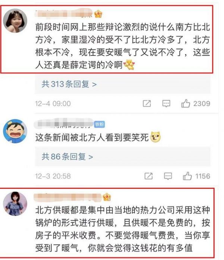Open first commenter's blurred username
Image resolution: width=224 pixels, height=260 pixels.
pyautogui.click(x=64, y=13)
